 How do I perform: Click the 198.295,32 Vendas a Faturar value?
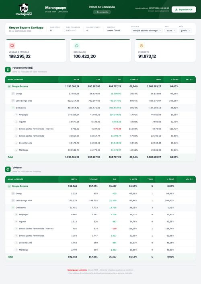point(20,56)
